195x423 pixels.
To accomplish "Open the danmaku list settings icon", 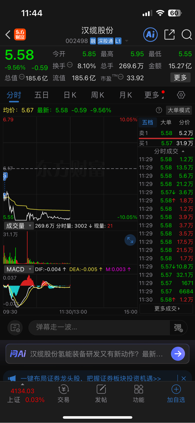I will [x=15, y=328].
